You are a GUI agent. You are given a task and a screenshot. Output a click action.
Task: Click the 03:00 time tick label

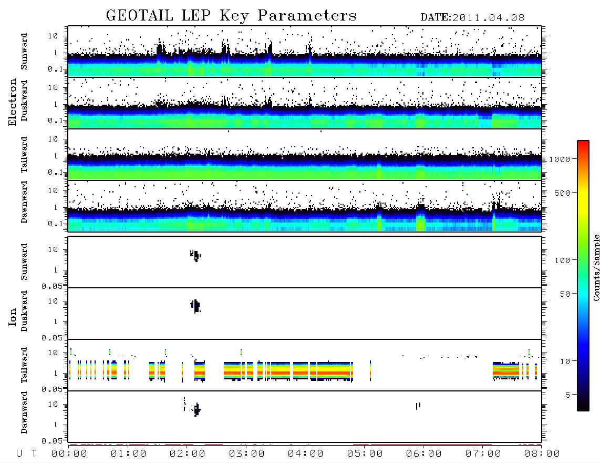[x=247, y=454]
